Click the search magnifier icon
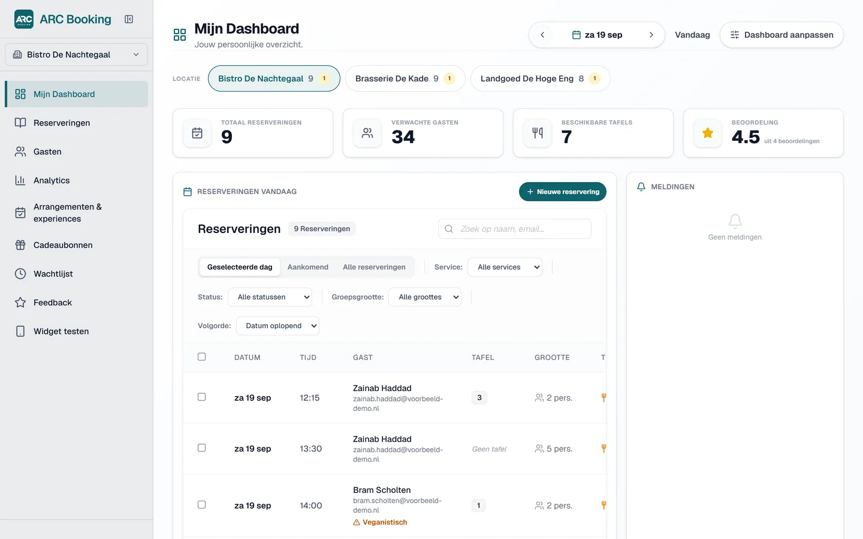863x539 pixels. 449,229
